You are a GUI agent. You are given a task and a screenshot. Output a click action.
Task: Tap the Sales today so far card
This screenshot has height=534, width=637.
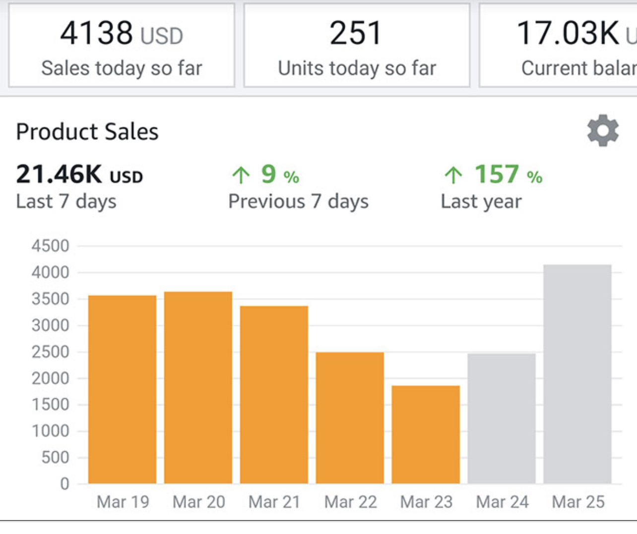coord(122,46)
